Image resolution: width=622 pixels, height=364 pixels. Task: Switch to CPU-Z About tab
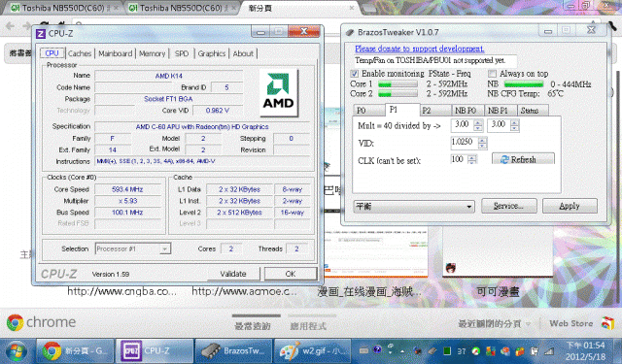click(x=243, y=53)
